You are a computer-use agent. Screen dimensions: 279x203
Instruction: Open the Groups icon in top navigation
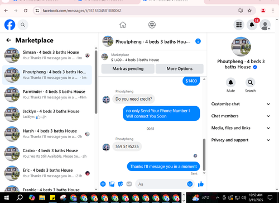(x=152, y=25)
